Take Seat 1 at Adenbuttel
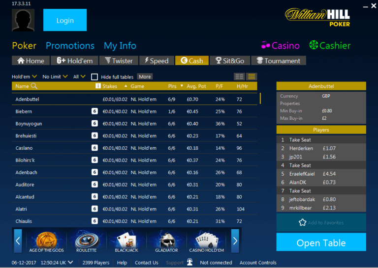This screenshot has height=268, width=378. 321,140
